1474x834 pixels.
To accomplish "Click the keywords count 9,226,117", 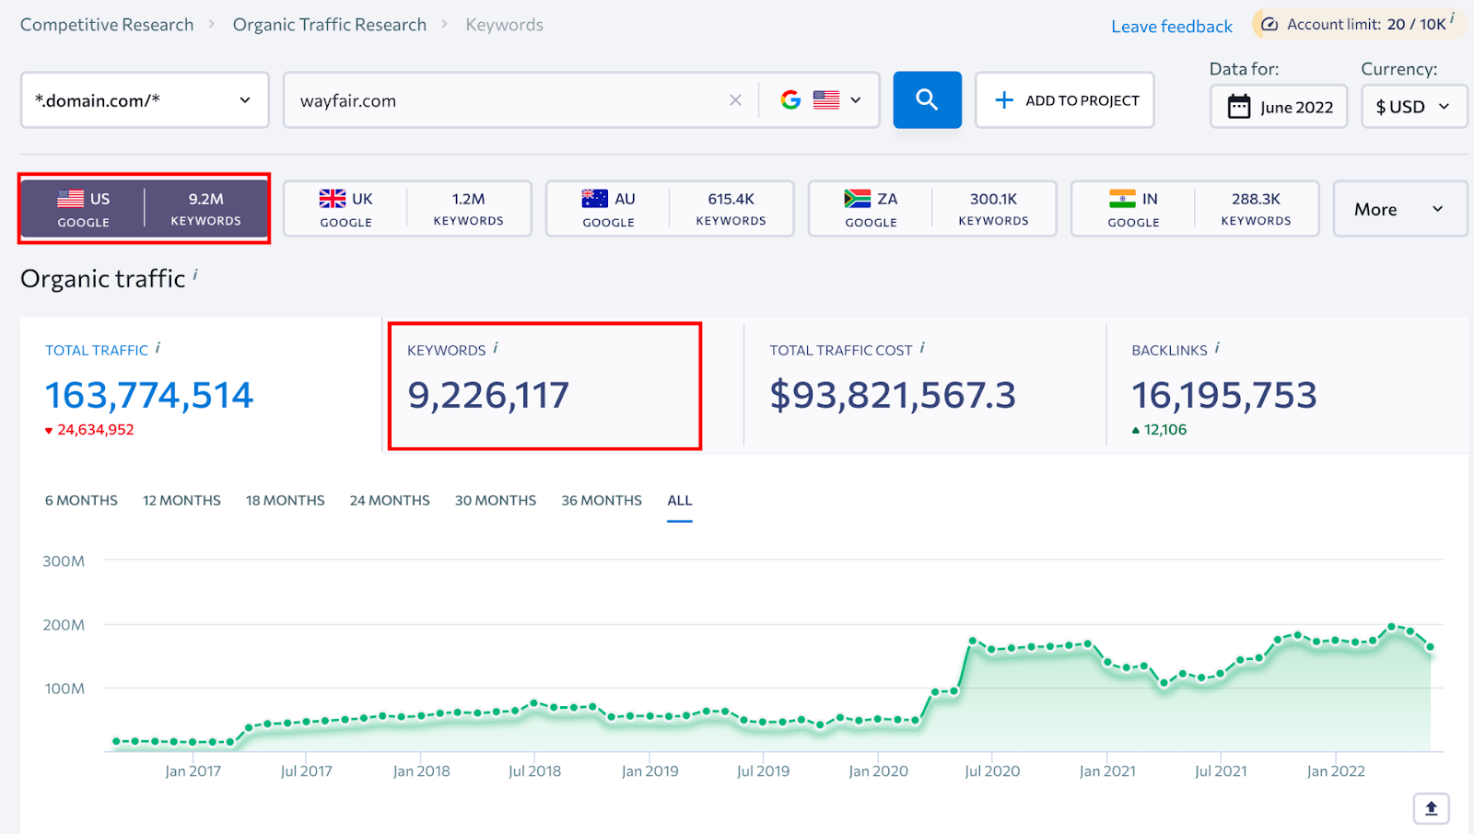I will point(488,395).
